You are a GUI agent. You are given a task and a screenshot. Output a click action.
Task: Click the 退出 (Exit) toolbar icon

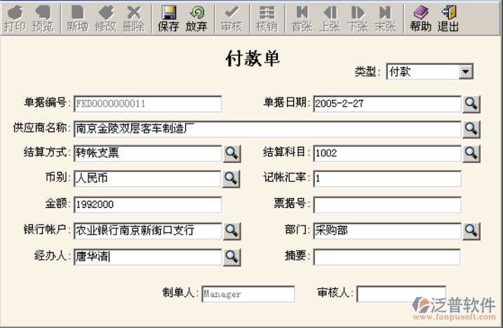(x=448, y=18)
